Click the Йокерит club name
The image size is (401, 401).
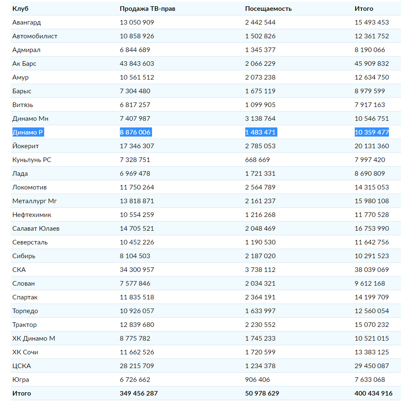tap(25, 146)
